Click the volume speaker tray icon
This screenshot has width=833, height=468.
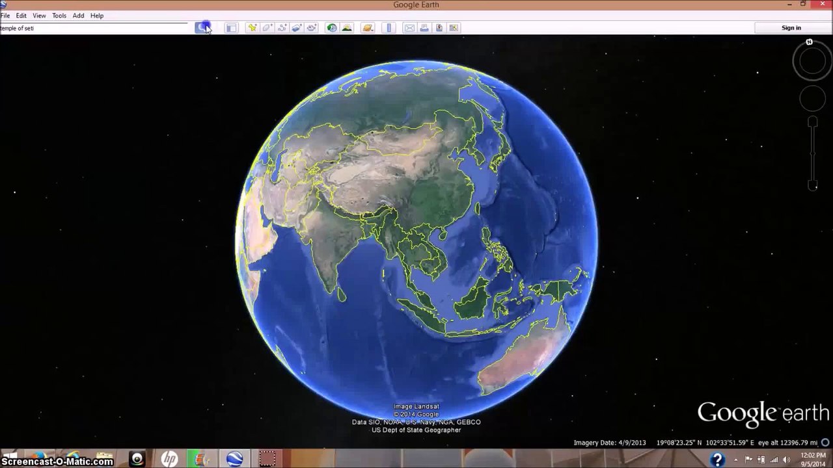tap(787, 460)
